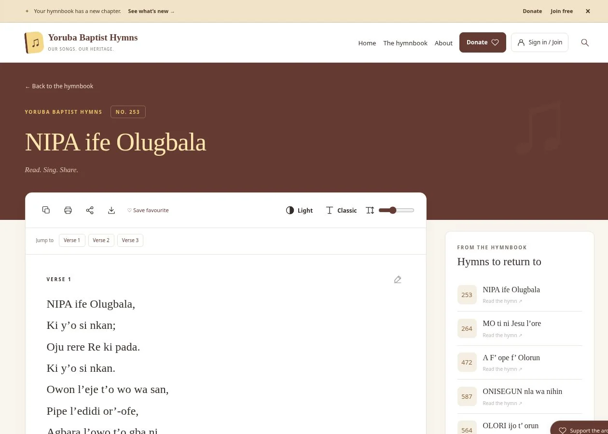Click the site title Yoruba Baptist Hymns
Viewport: 608px width, 434px height.
[x=93, y=38]
